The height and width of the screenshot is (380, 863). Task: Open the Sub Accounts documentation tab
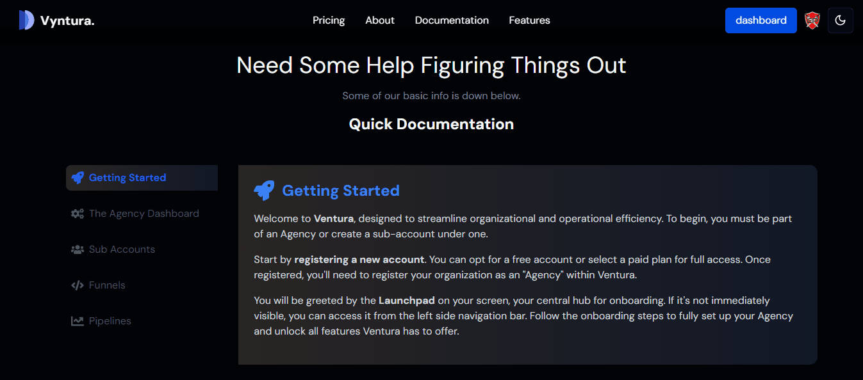(x=122, y=249)
